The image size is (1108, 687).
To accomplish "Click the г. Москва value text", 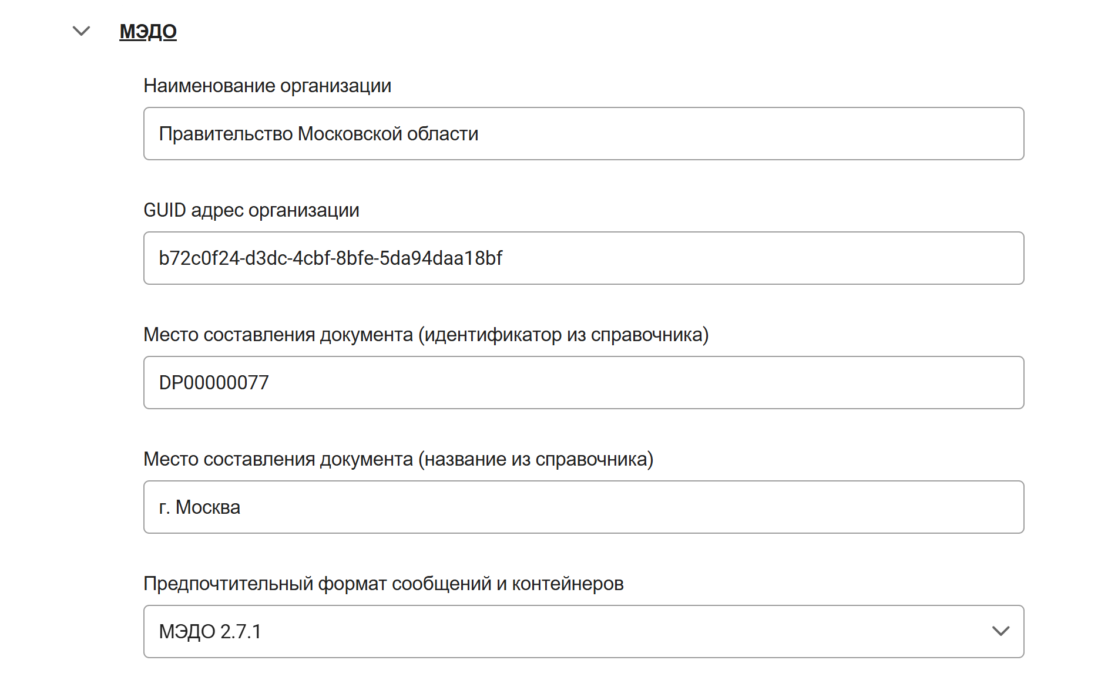I will [x=200, y=507].
